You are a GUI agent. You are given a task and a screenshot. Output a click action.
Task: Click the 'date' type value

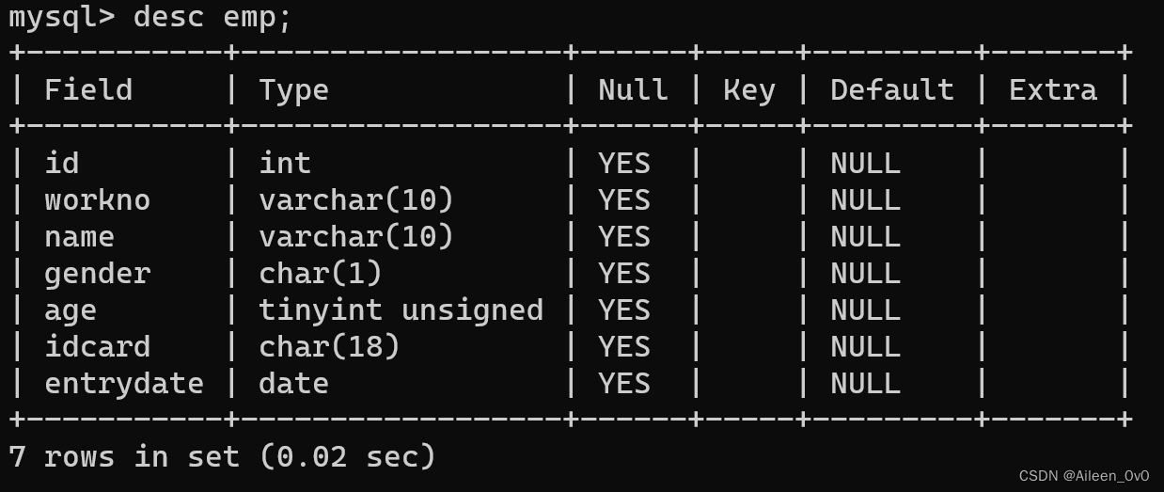(293, 383)
